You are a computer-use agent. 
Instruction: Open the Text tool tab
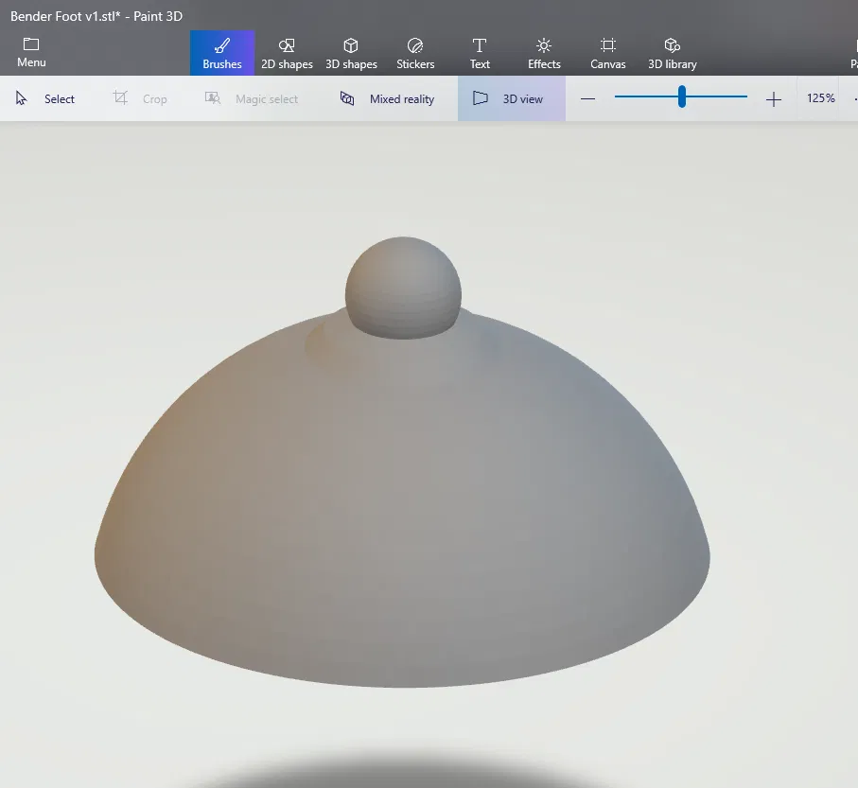tap(480, 53)
